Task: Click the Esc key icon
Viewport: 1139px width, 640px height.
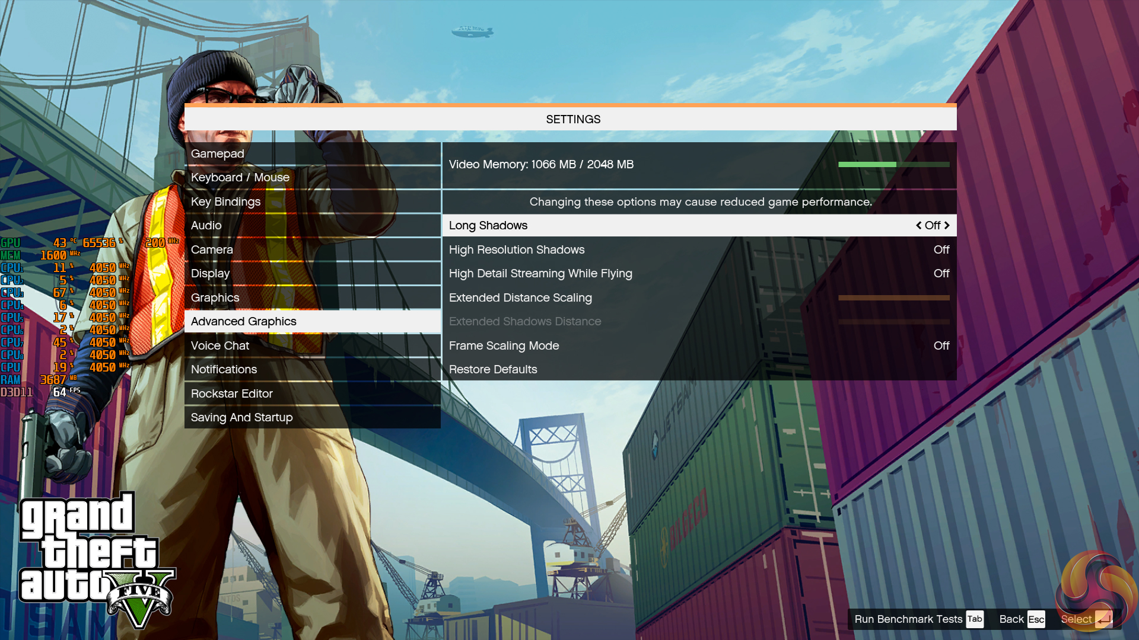Action: click(x=1036, y=619)
